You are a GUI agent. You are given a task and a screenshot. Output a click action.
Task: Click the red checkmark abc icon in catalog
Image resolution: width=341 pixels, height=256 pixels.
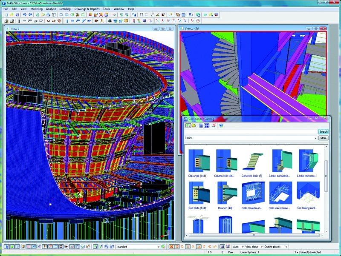[x=214, y=125]
